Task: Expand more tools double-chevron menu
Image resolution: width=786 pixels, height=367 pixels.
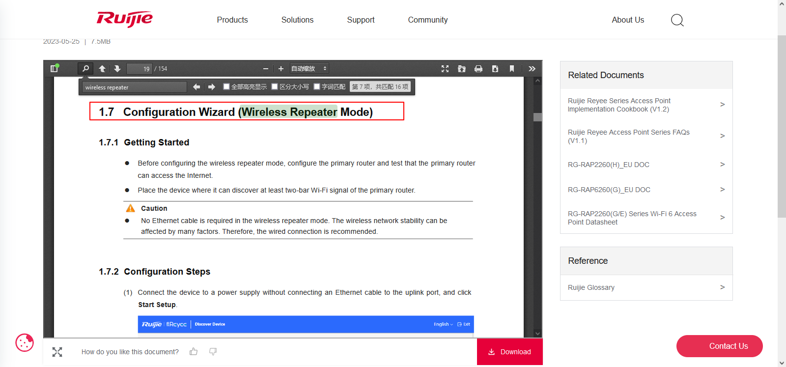Action: pyautogui.click(x=532, y=69)
